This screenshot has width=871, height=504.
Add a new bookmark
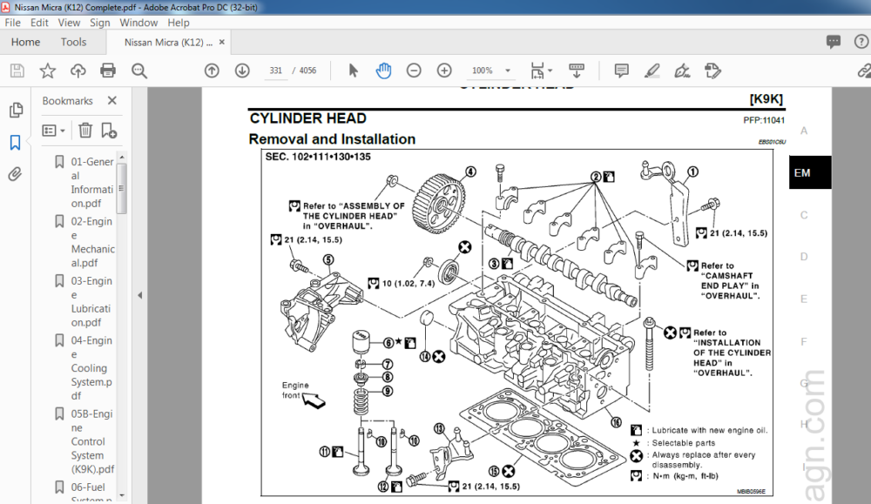(x=109, y=131)
